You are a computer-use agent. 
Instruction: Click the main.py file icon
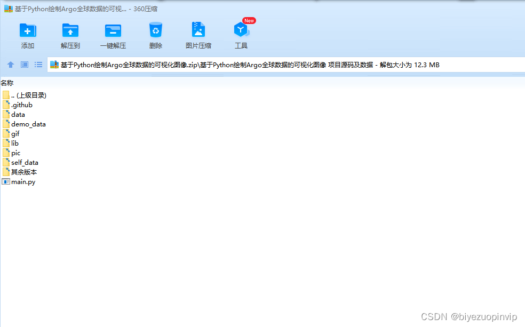click(6, 182)
